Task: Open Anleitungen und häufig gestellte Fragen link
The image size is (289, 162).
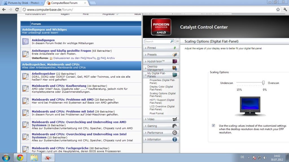Action: (61, 51)
